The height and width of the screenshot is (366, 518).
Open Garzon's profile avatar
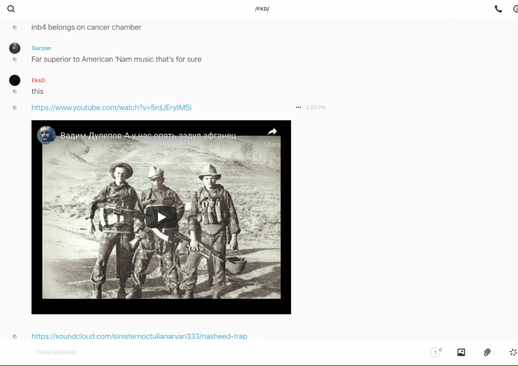(x=15, y=48)
